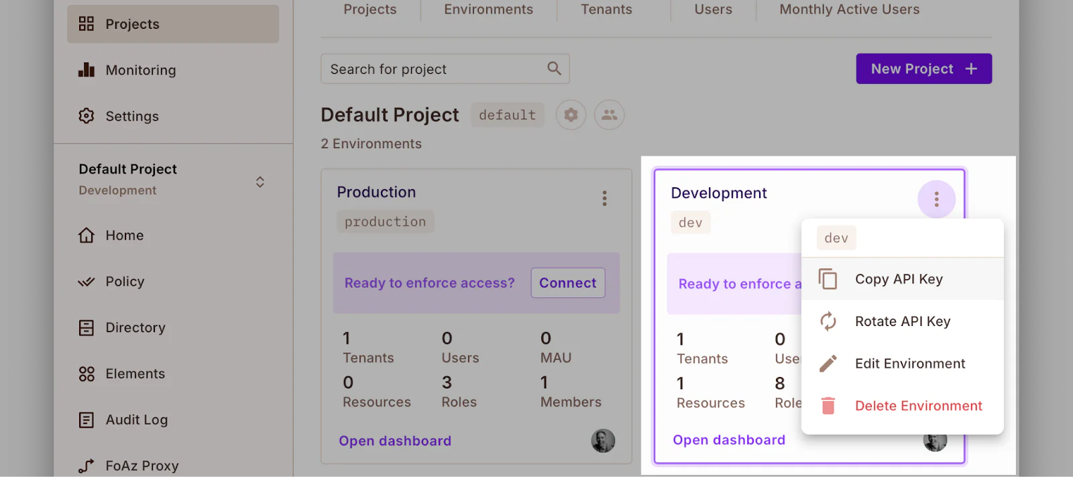
Task: Click the Projects grid icon
Action: [x=87, y=24]
